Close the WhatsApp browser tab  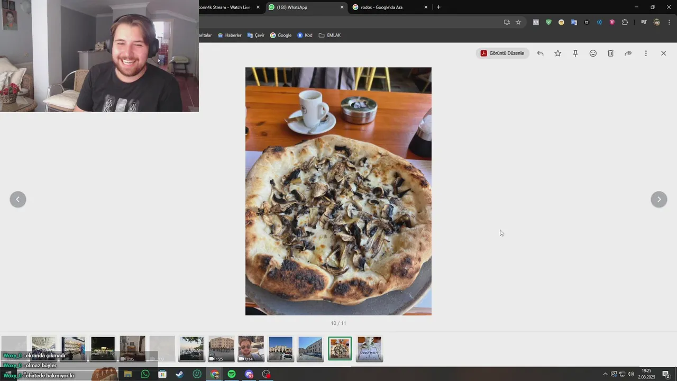click(x=342, y=7)
